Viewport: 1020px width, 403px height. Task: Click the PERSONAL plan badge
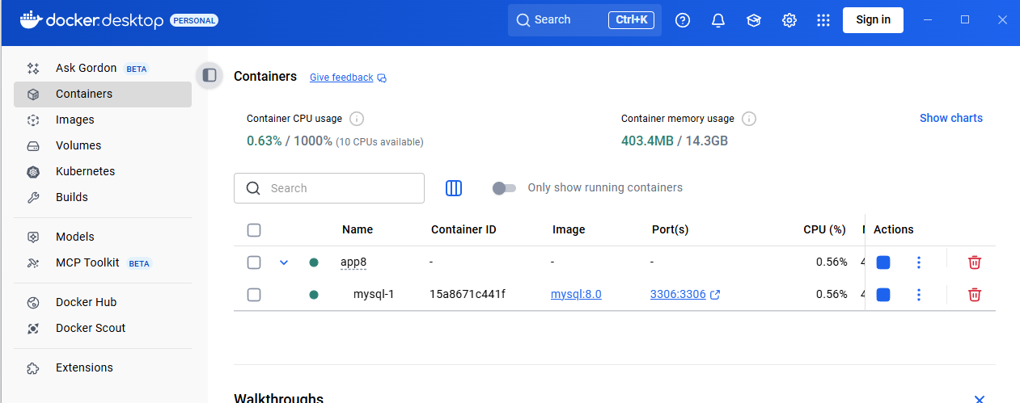[x=194, y=20]
